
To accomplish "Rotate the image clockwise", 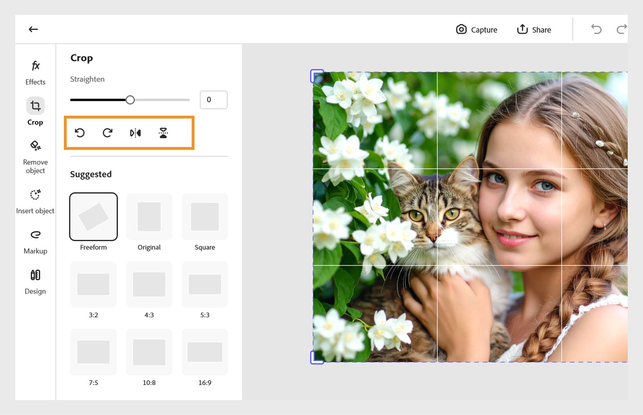I will tap(107, 133).
